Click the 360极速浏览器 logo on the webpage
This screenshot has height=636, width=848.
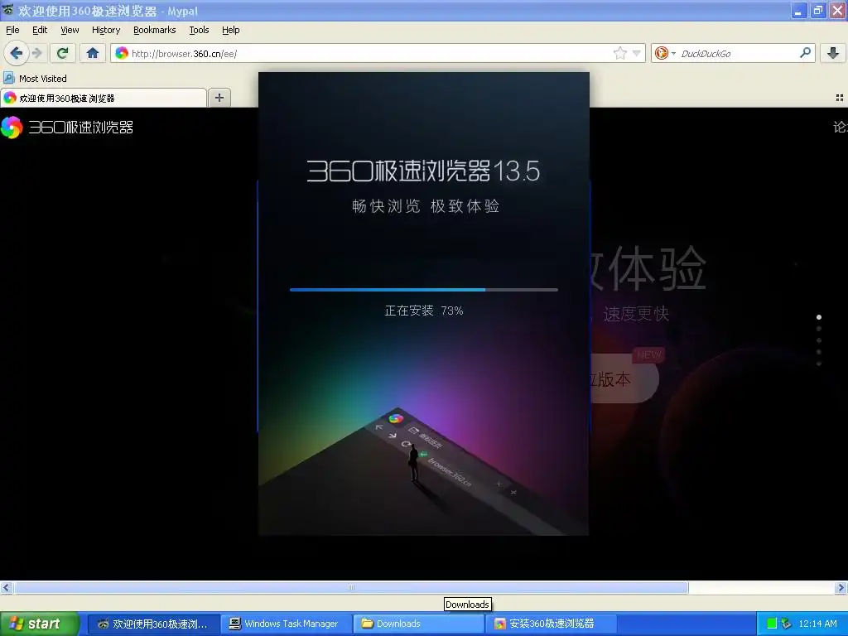(67, 127)
